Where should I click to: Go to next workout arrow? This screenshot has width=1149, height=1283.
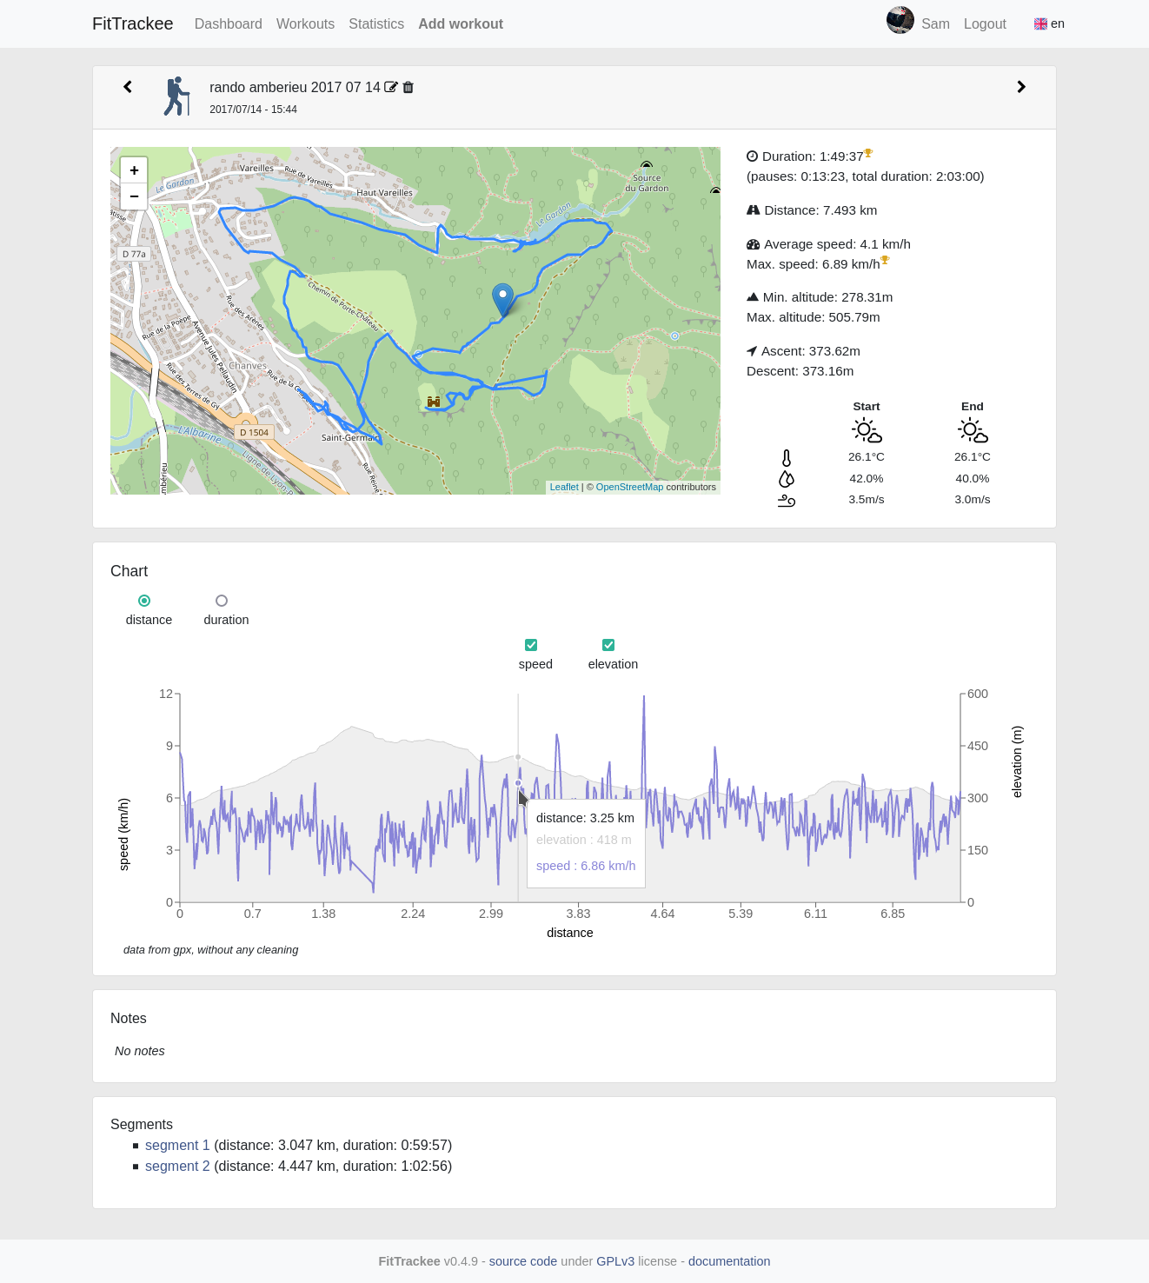click(1021, 87)
